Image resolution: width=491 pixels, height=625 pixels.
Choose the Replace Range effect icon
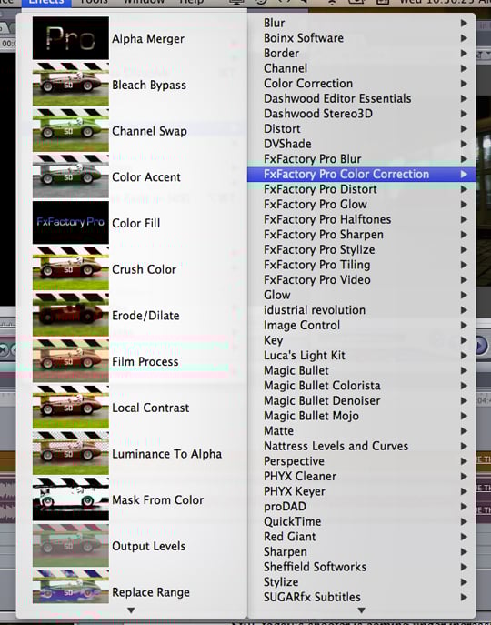[x=71, y=586]
